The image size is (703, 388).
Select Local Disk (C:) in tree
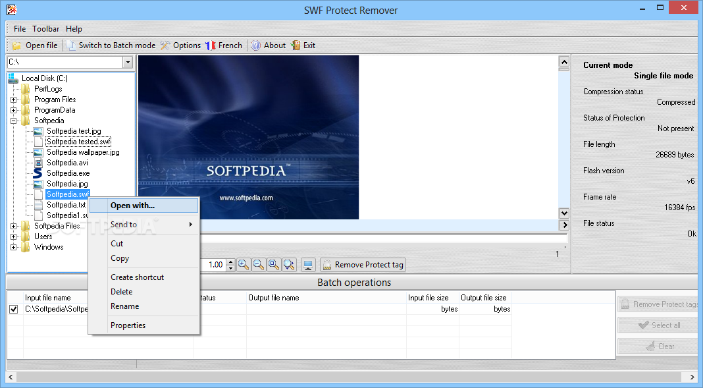(x=44, y=78)
